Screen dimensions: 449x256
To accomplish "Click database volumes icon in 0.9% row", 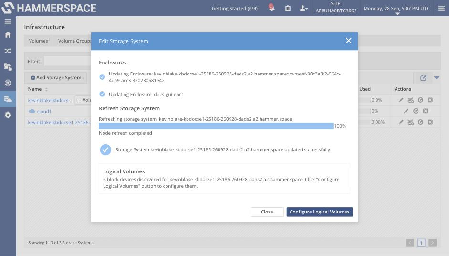I will 411,100.
